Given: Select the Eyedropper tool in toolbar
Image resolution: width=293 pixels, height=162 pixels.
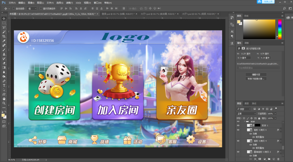Looking at the screenshot, I should click(4, 41).
